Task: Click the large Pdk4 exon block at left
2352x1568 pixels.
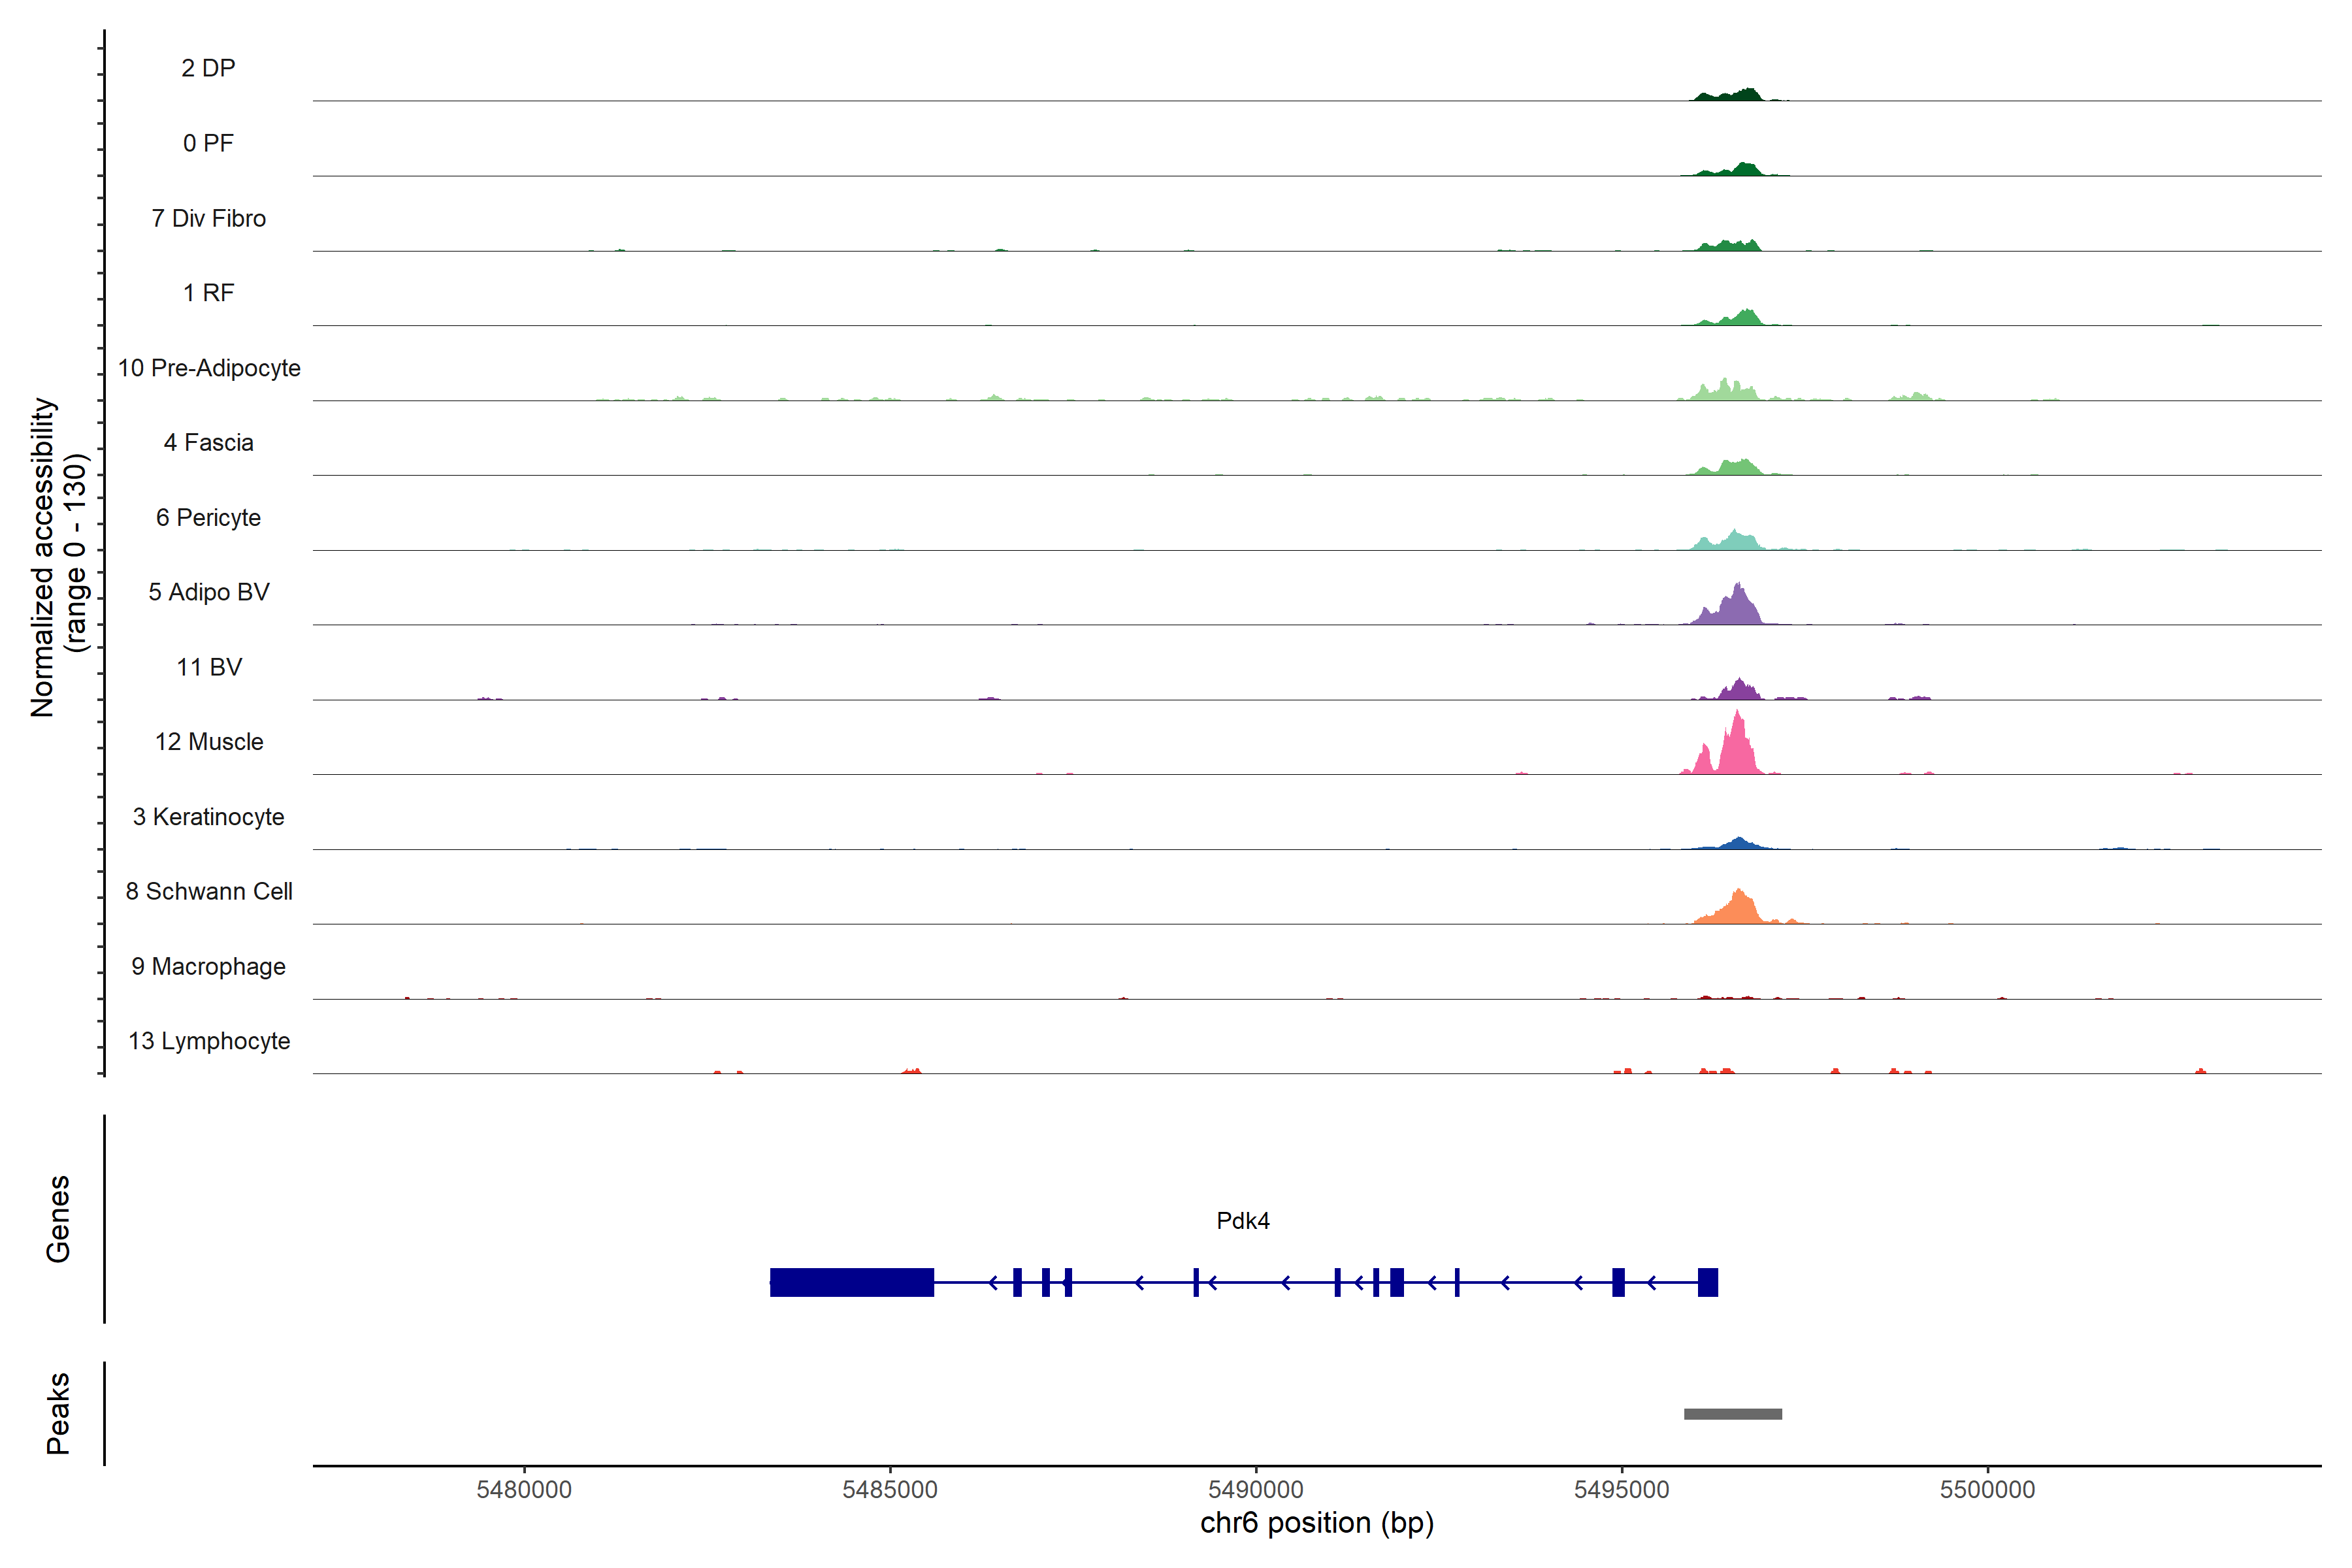Action: [851, 1282]
